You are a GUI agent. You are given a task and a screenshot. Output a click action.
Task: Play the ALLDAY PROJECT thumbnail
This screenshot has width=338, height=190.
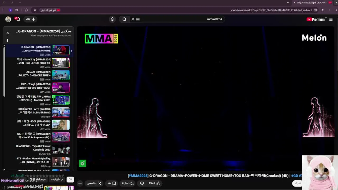click(61, 75)
